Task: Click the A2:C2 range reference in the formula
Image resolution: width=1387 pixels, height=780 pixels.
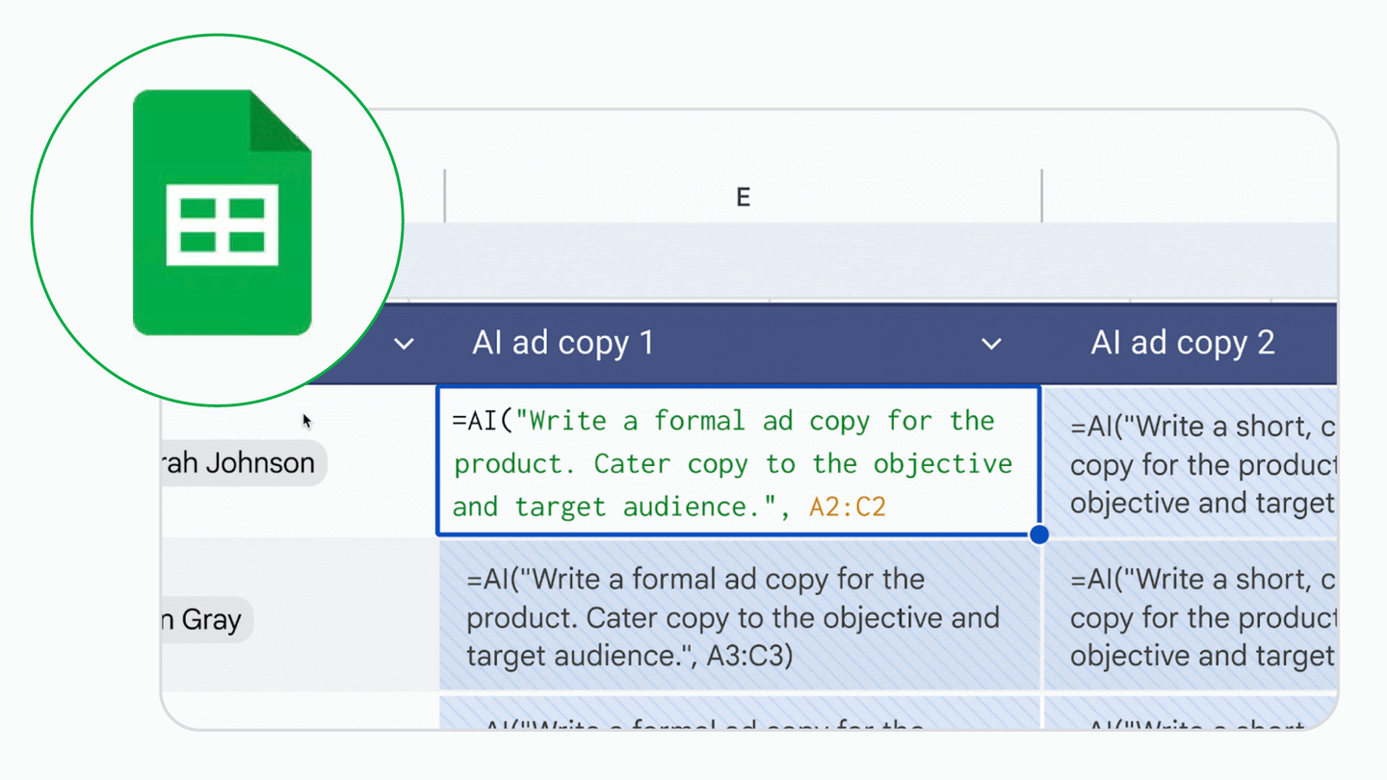Action: point(846,506)
